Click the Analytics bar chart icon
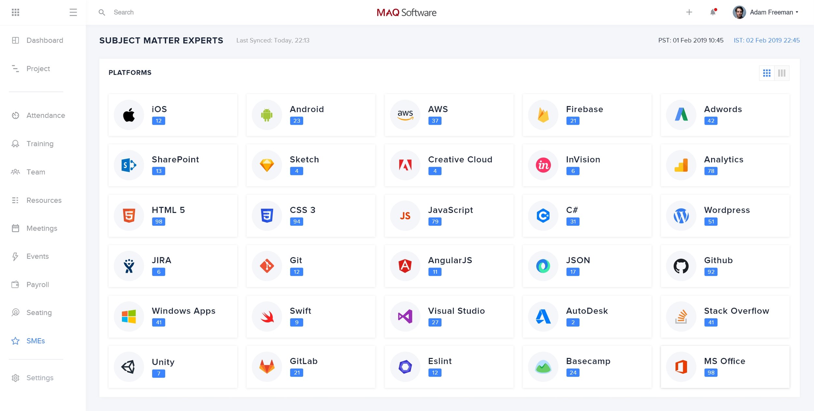 (x=681, y=165)
